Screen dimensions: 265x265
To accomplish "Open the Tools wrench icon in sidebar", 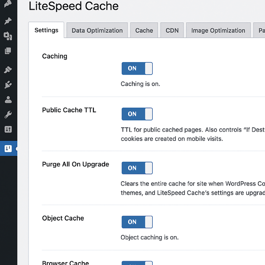I will [8, 114].
